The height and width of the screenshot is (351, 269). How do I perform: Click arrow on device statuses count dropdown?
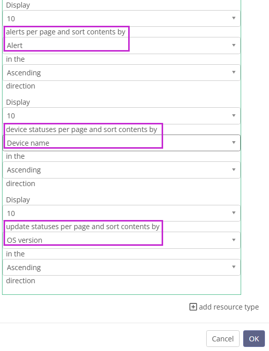click(234, 115)
